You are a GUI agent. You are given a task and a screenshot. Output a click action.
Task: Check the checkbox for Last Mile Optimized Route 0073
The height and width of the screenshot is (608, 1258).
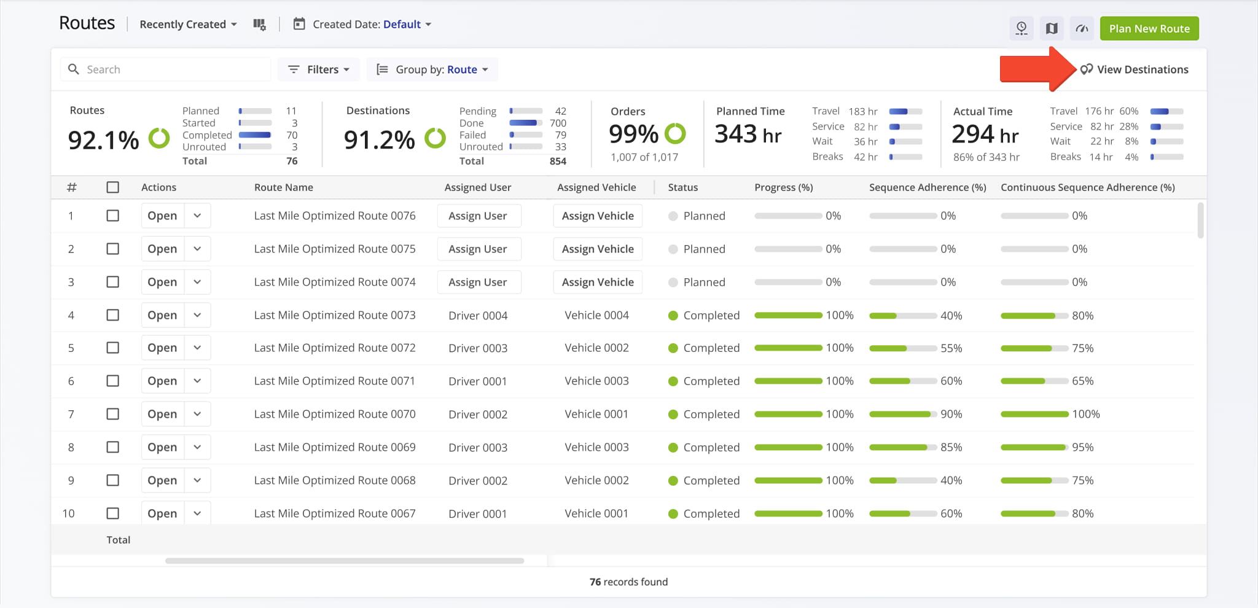click(113, 315)
